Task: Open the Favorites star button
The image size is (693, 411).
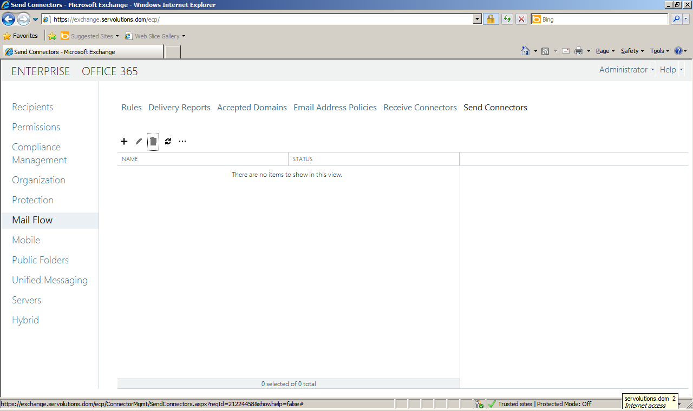Action: (21, 36)
